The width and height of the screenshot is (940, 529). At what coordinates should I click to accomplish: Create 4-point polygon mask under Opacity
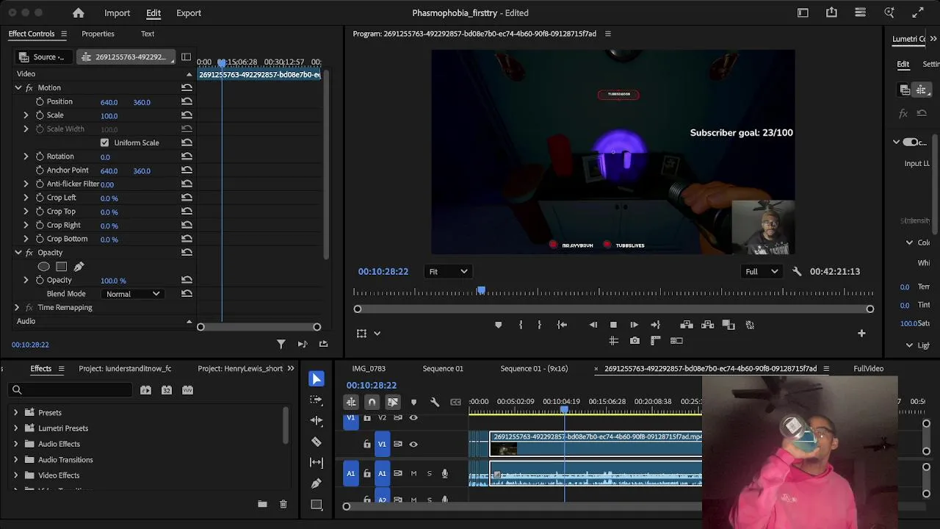point(62,267)
